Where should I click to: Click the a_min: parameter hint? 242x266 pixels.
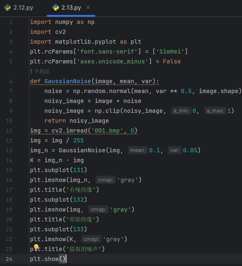click(x=181, y=111)
